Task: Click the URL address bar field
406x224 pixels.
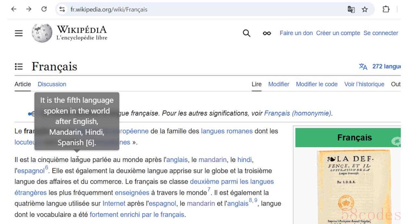Action: [x=201, y=10]
